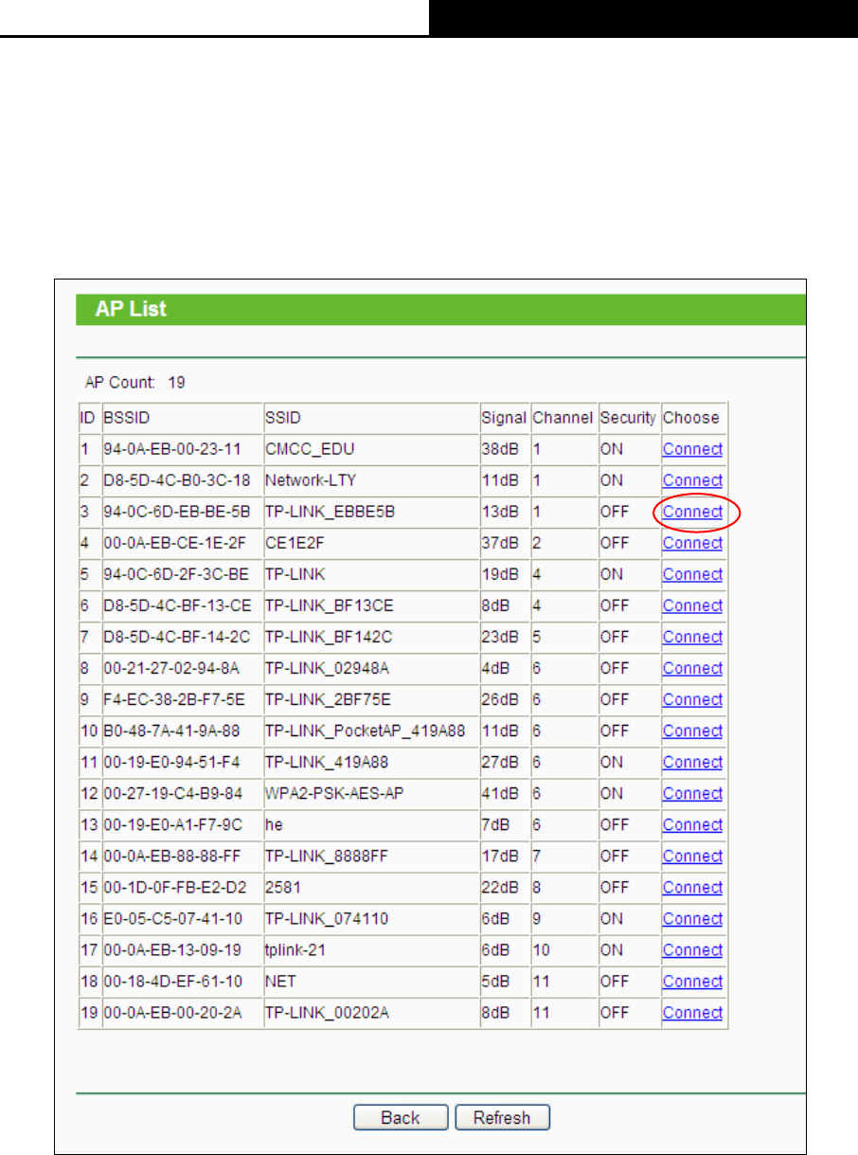Viewport: 858px width, 1155px height.
Task: Connect to TP-LINK_EBBE5B network
Action: point(692,512)
